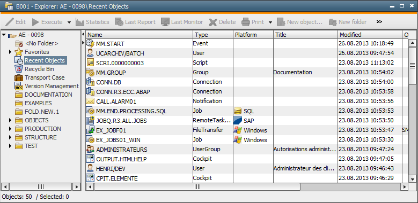418x203 pixels.
Task: Click the Statistics toolbar icon
Action: [x=80, y=22]
